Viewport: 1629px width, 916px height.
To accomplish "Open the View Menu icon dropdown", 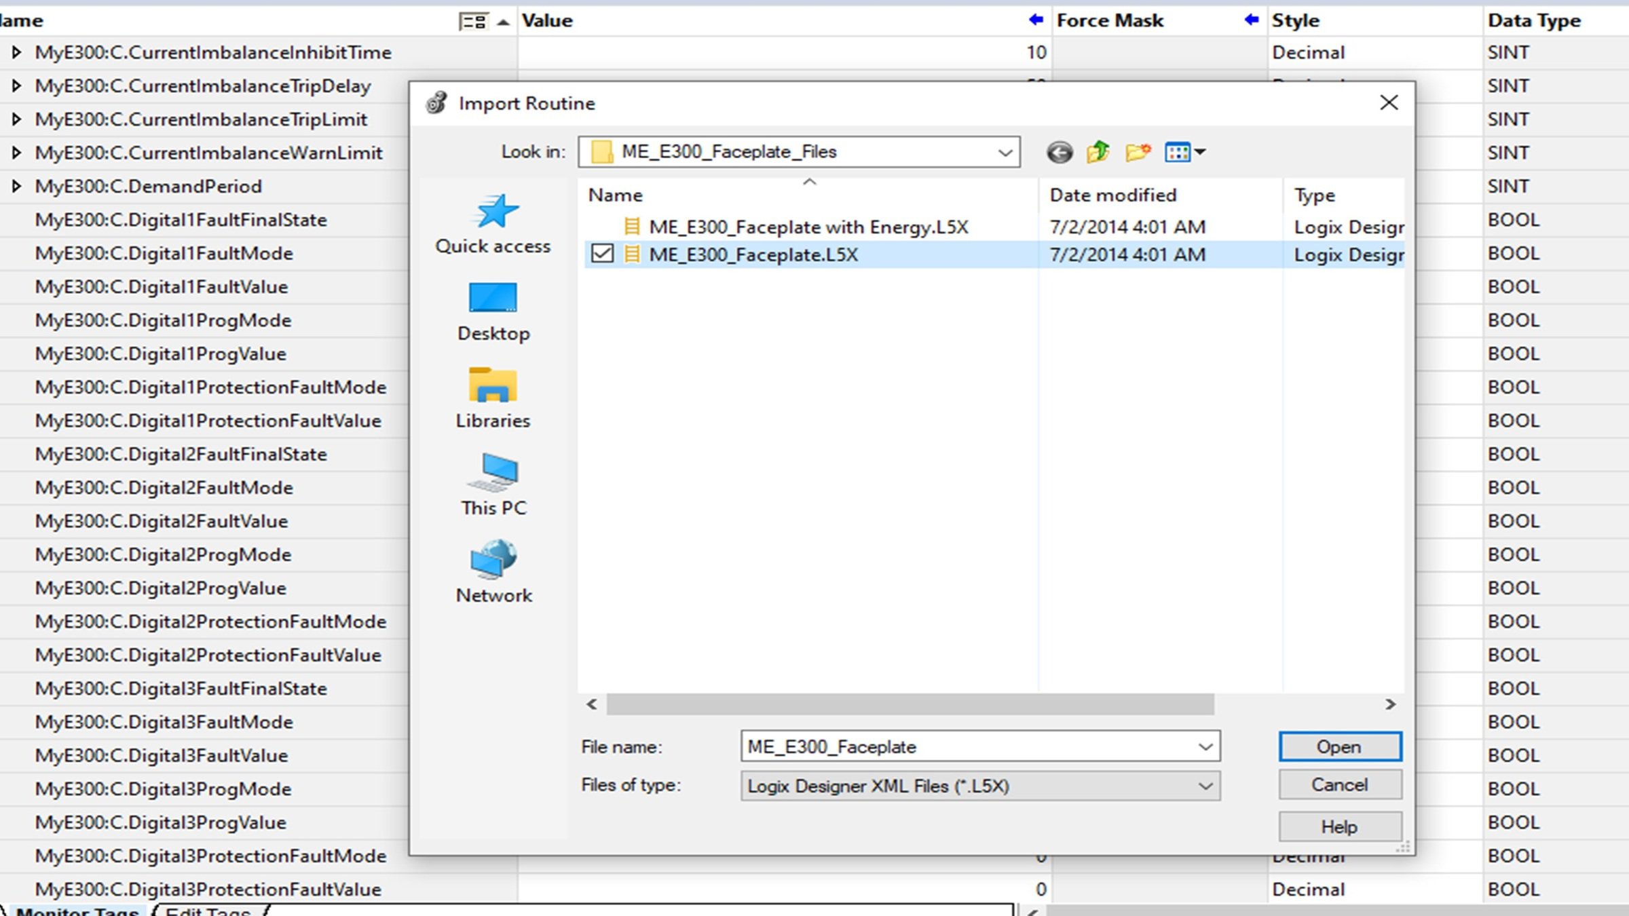I will click(1185, 152).
